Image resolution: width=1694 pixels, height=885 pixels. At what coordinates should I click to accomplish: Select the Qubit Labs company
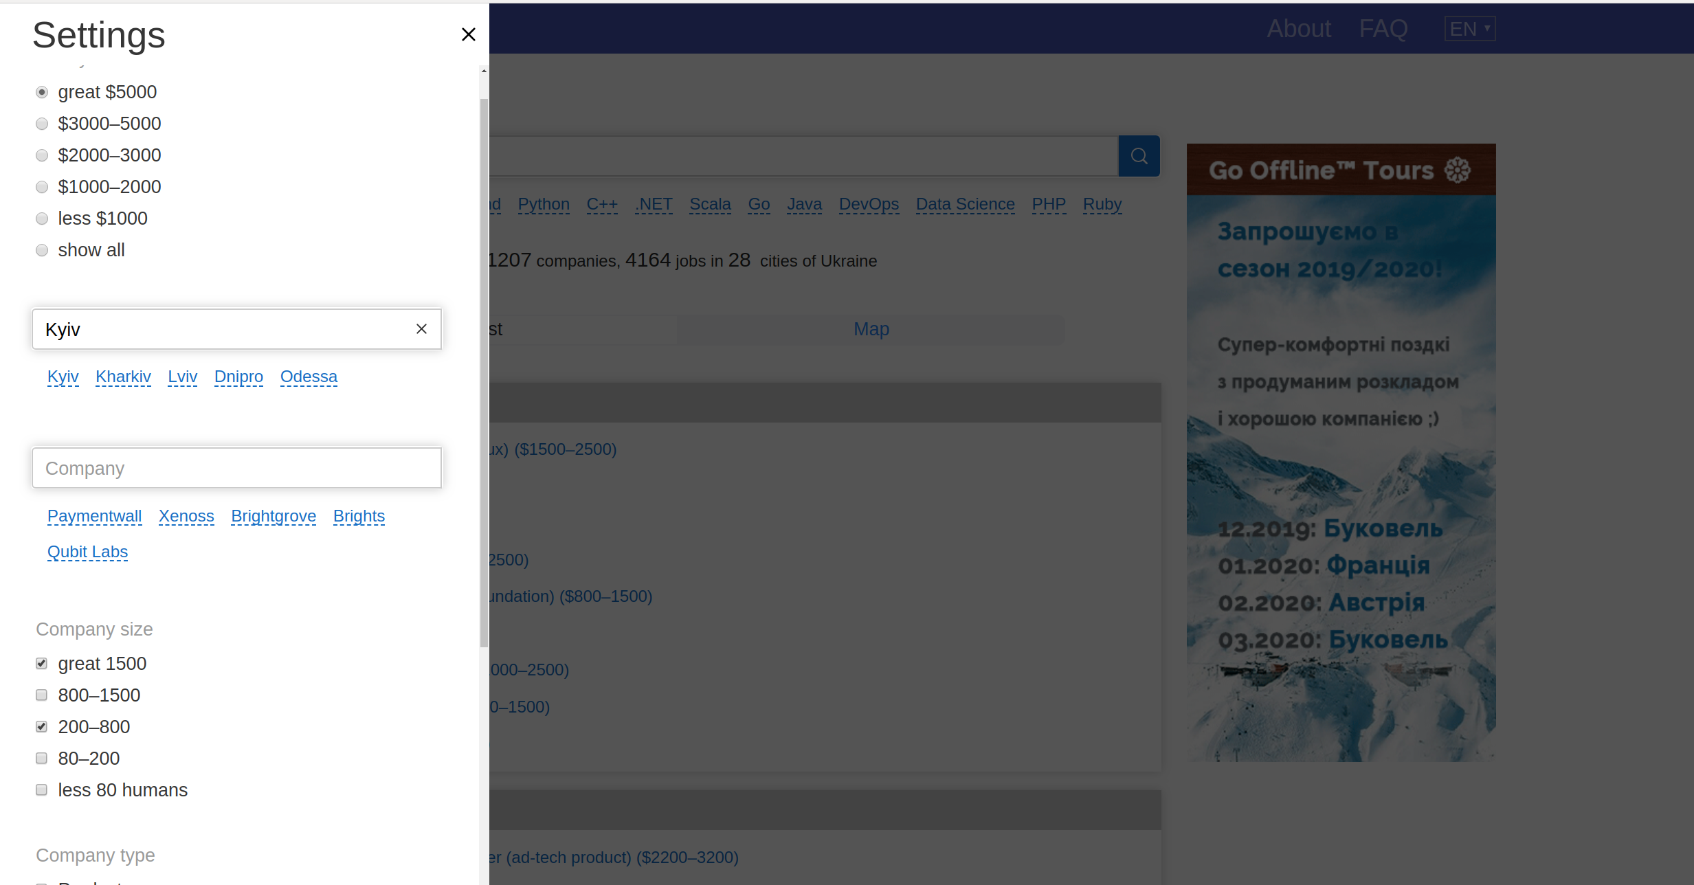click(x=87, y=551)
